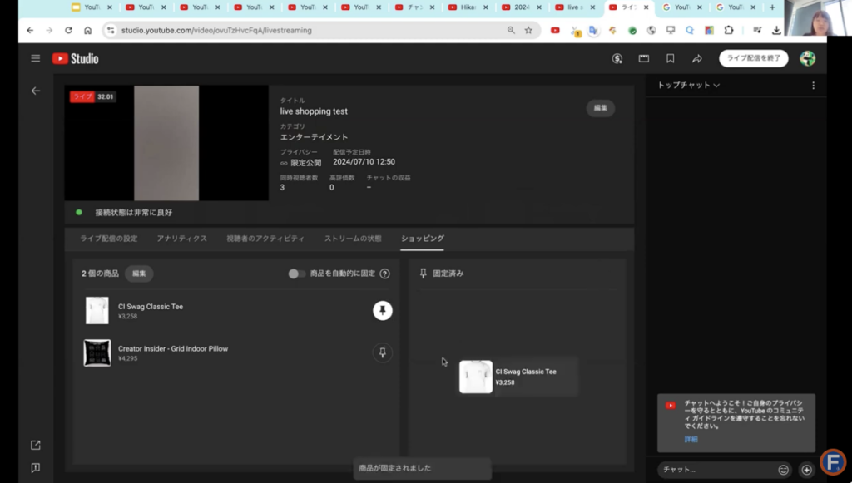Click the browser address bar URL
Image resolution: width=852 pixels, height=483 pixels.
point(216,31)
